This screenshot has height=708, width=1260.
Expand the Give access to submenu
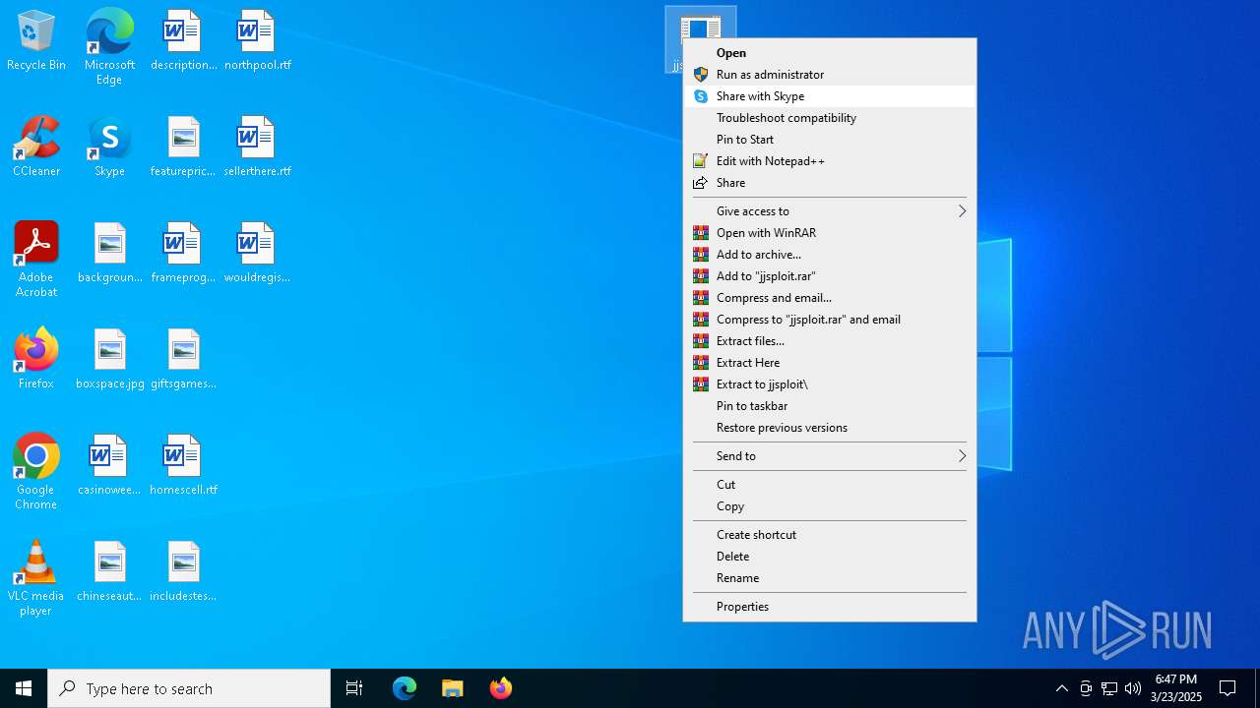tap(830, 211)
